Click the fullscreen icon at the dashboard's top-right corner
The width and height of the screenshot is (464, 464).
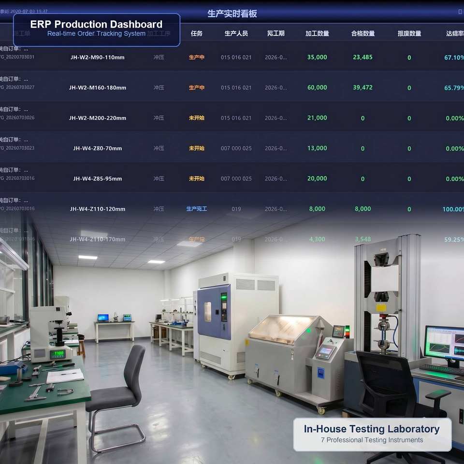point(460,12)
